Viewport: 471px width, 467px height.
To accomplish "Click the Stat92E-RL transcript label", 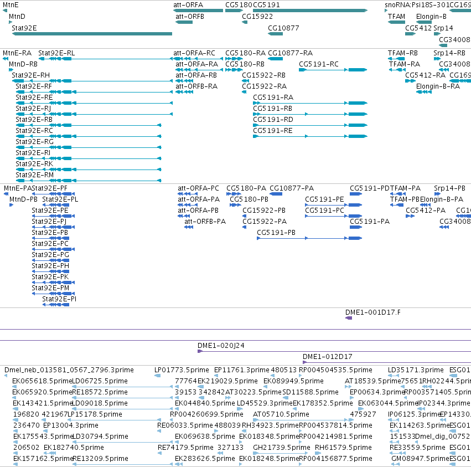I will pyautogui.click(x=56, y=53).
